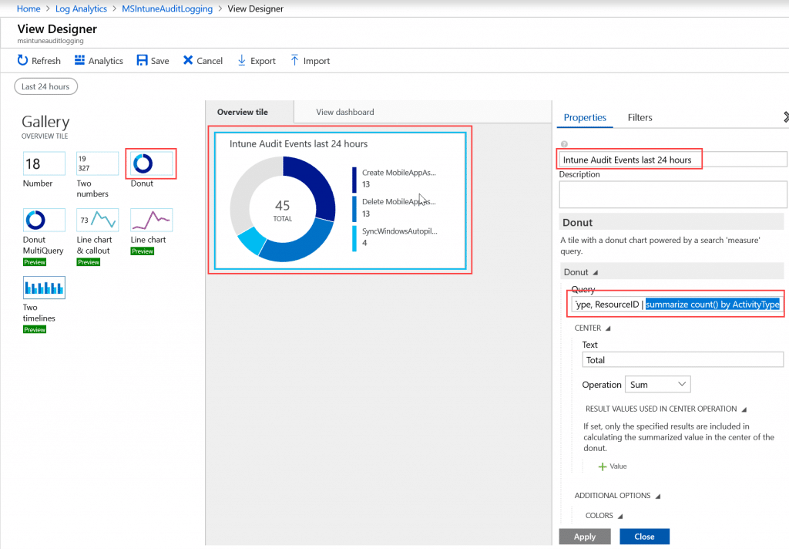Click the Last 24 hours time filter
The height and width of the screenshot is (549, 789).
pyautogui.click(x=45, y=86)
